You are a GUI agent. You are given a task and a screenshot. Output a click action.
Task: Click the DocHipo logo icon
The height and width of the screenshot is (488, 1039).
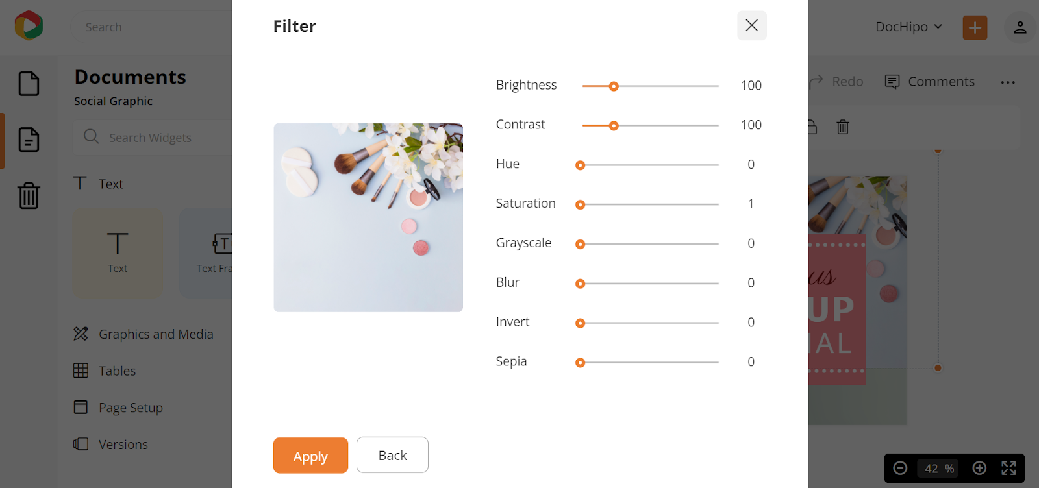[x=29, y=26]
